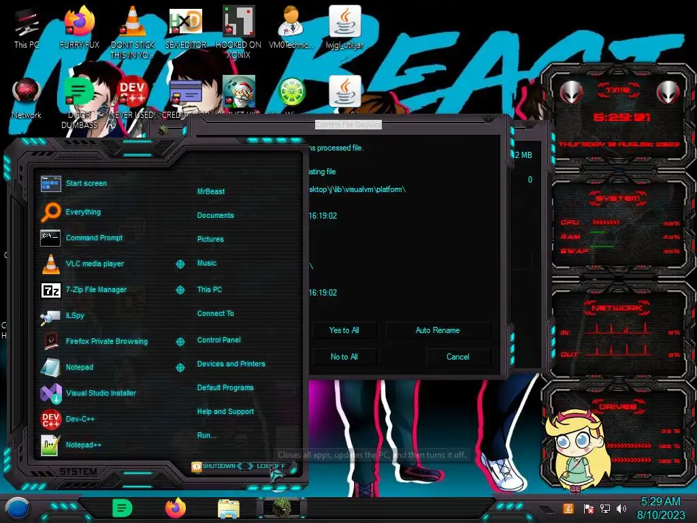
Task: Open the Action Center flag tray icon
Action: click(588, 509)
